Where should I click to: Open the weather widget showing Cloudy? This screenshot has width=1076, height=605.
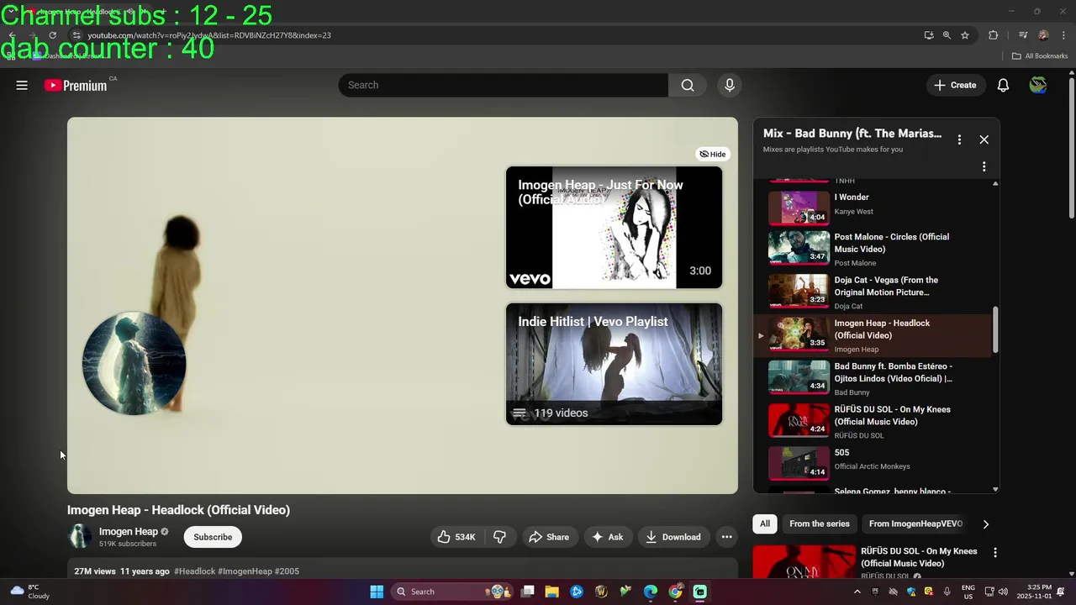click(29, 592)
